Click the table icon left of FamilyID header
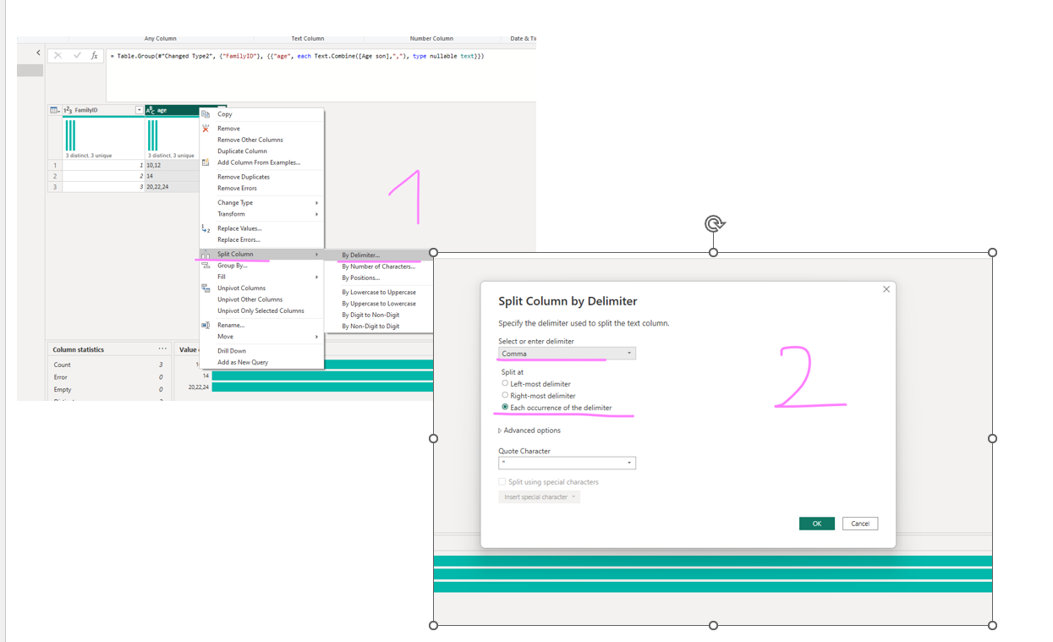 [54, 110]
